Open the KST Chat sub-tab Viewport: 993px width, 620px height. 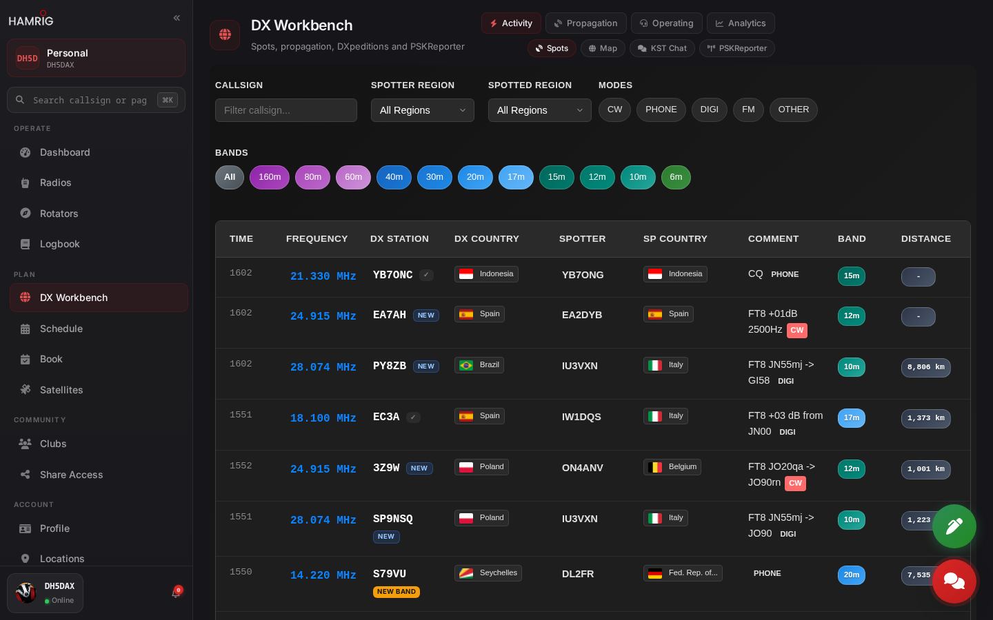[662, 48]
